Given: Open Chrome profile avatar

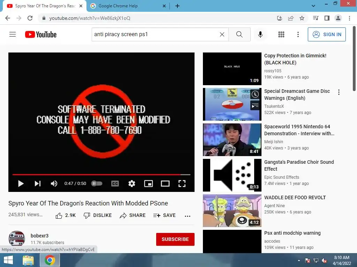Looking at the screenshot, I should 338,18.
